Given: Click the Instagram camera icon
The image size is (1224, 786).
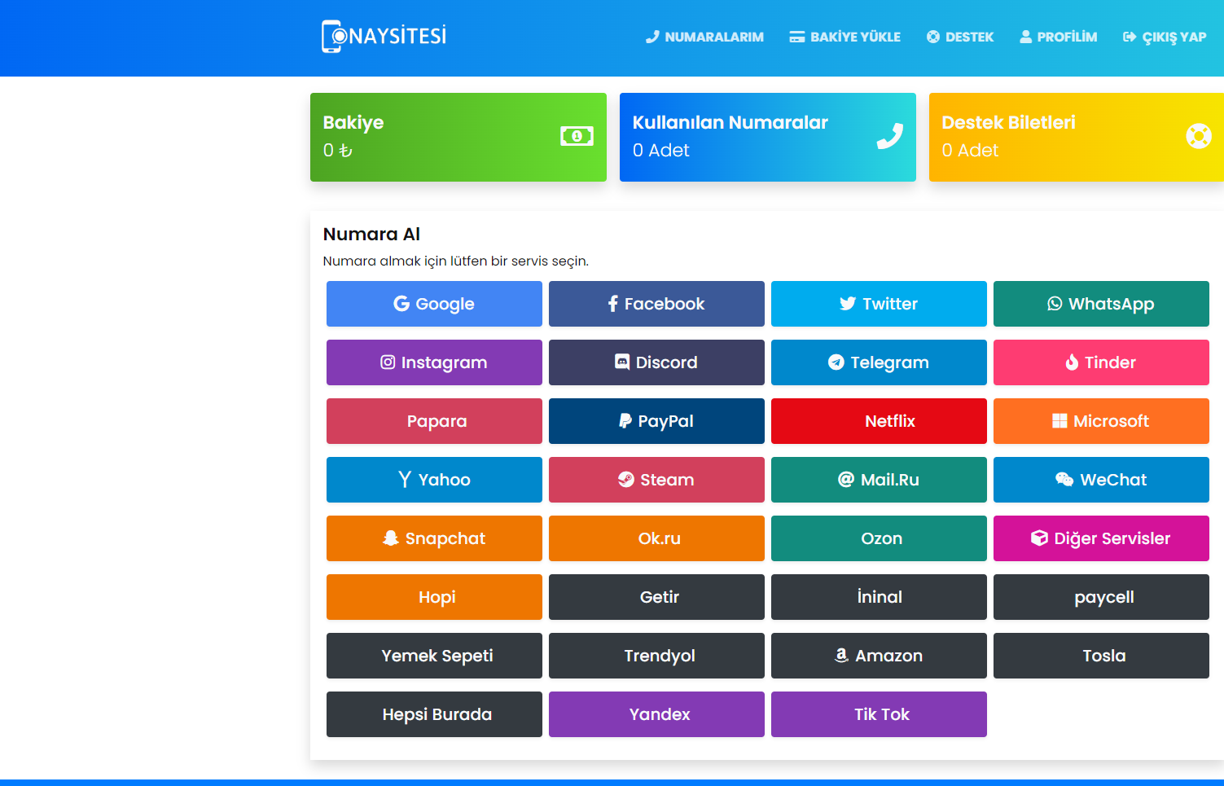Looking at the screenshot, I should [x=388, y=362].
